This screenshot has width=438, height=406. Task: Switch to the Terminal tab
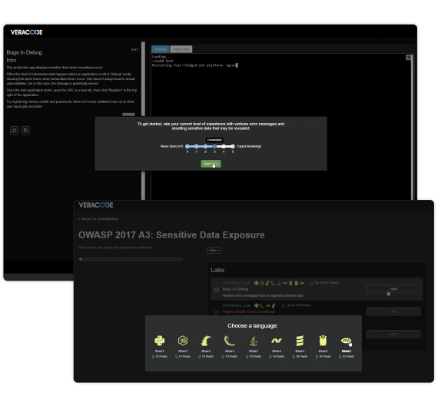161,49
